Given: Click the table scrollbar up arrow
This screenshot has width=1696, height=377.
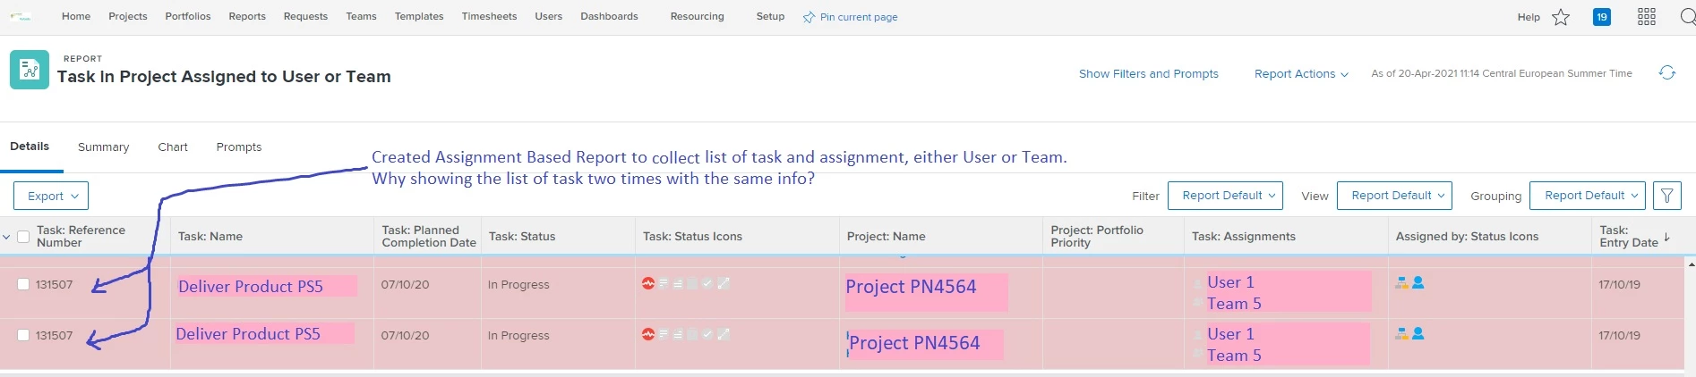Looking at the screenshot, I should (x=1691, y=264).
